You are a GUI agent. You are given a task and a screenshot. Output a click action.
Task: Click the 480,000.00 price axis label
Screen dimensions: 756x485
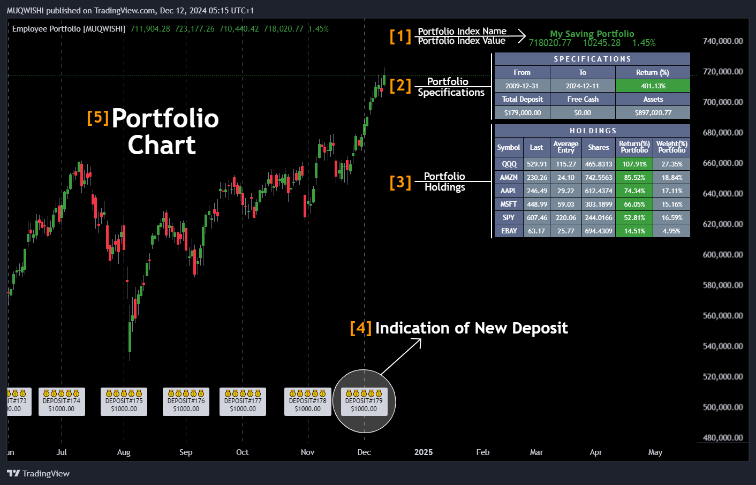[723, 437]
